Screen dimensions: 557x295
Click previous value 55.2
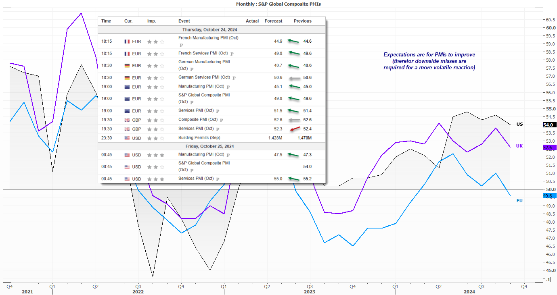(308, 179)
